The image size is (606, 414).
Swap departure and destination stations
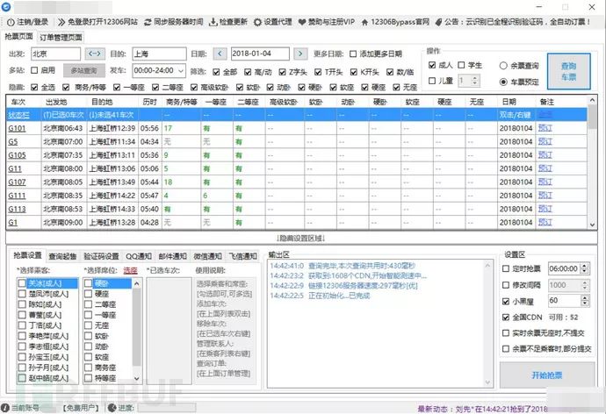click(95, 54)
